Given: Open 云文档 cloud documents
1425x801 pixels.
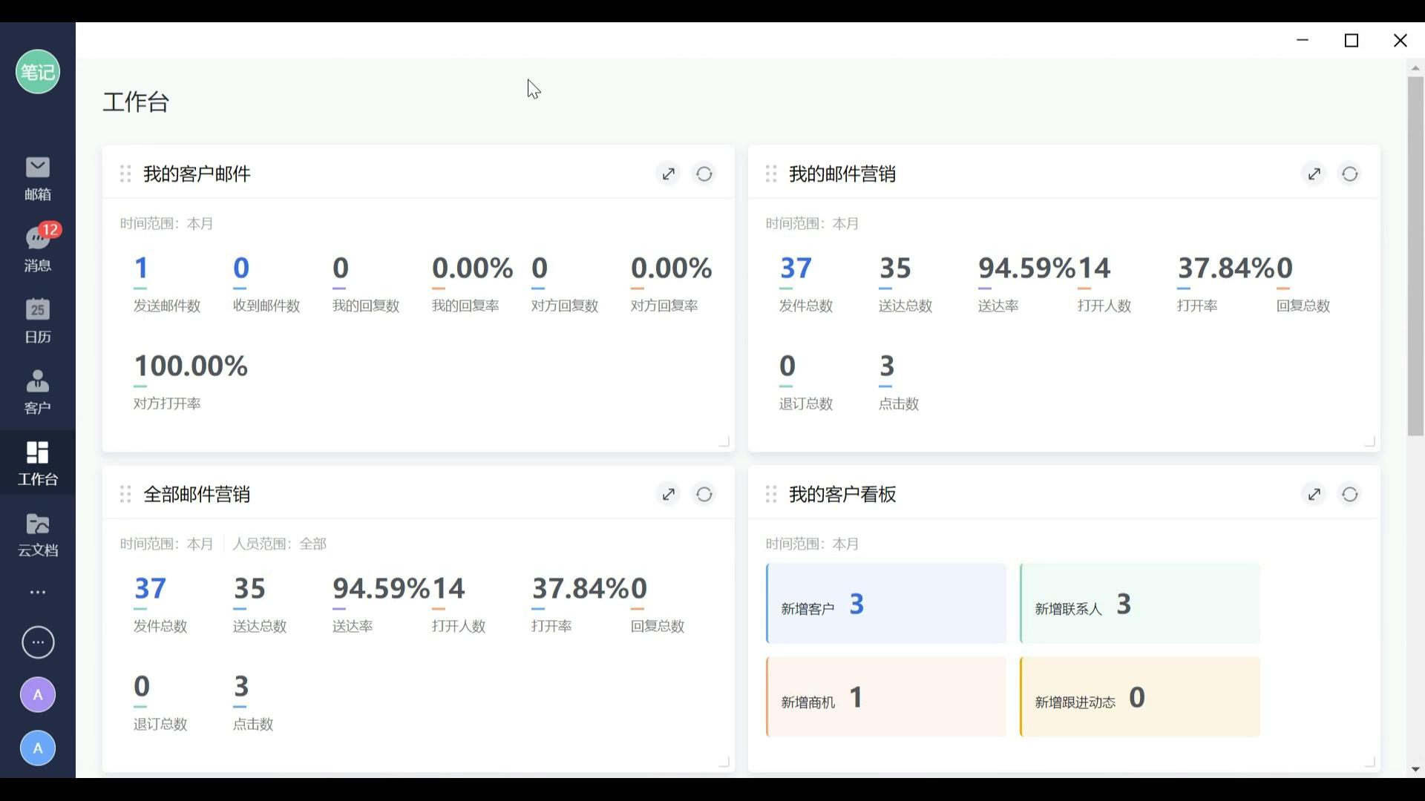Looking at the screenshot, I should 37,535.
